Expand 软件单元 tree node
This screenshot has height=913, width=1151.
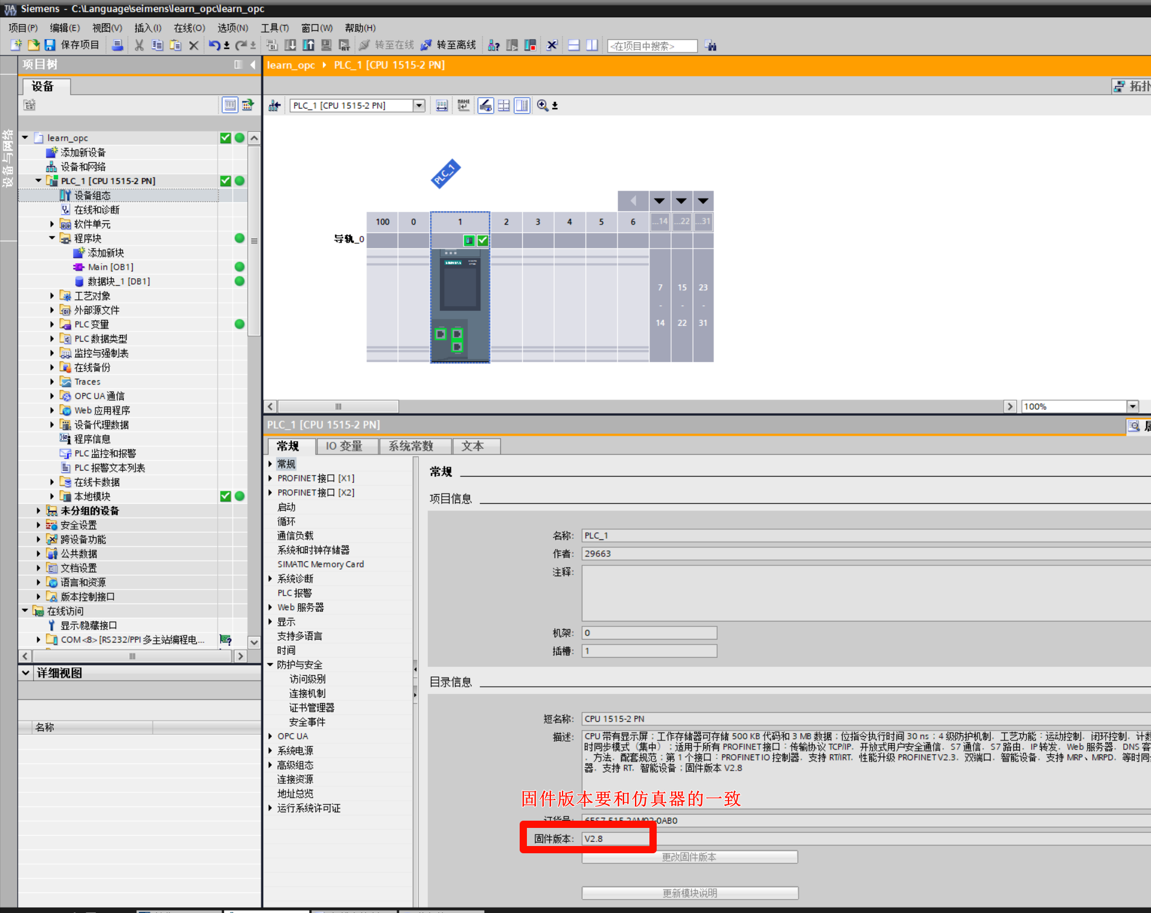click(52, 224)
